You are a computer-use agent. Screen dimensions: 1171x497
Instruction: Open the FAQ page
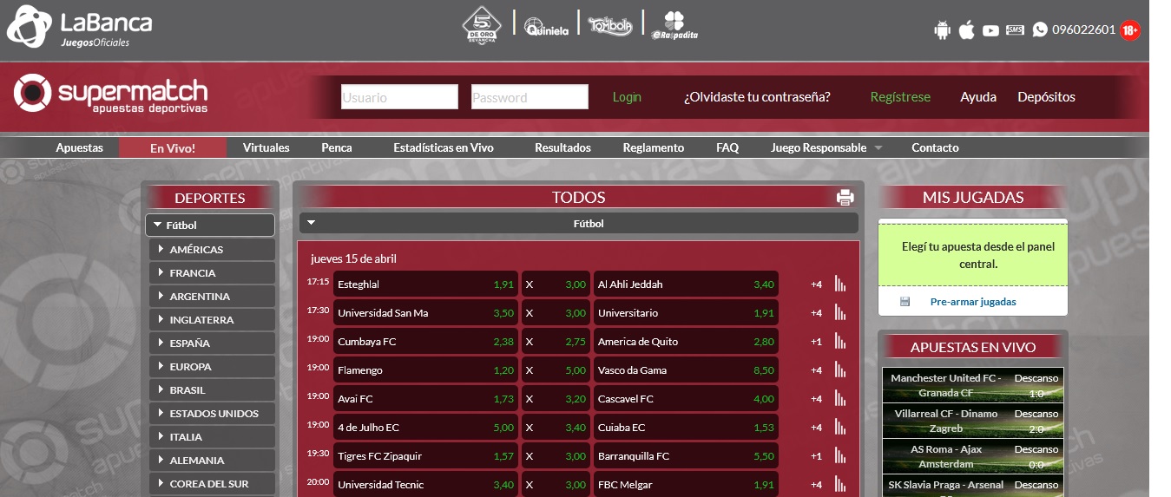pyautogui.click(x=727, y=147)
